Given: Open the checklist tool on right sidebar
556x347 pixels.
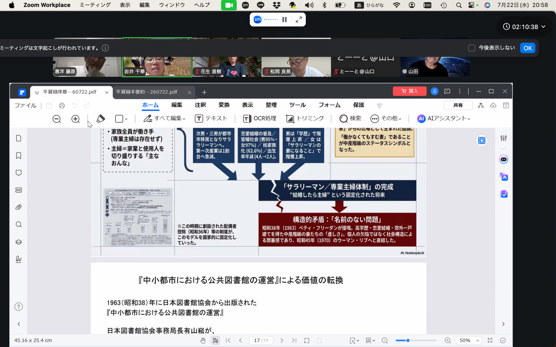Looking at the screenshot, I should [x=503, y=194].
